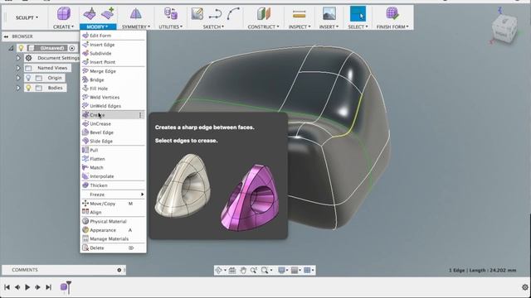Click the ViewCube in the corner
The image size is (531, 298).
[x=504, y=28]
